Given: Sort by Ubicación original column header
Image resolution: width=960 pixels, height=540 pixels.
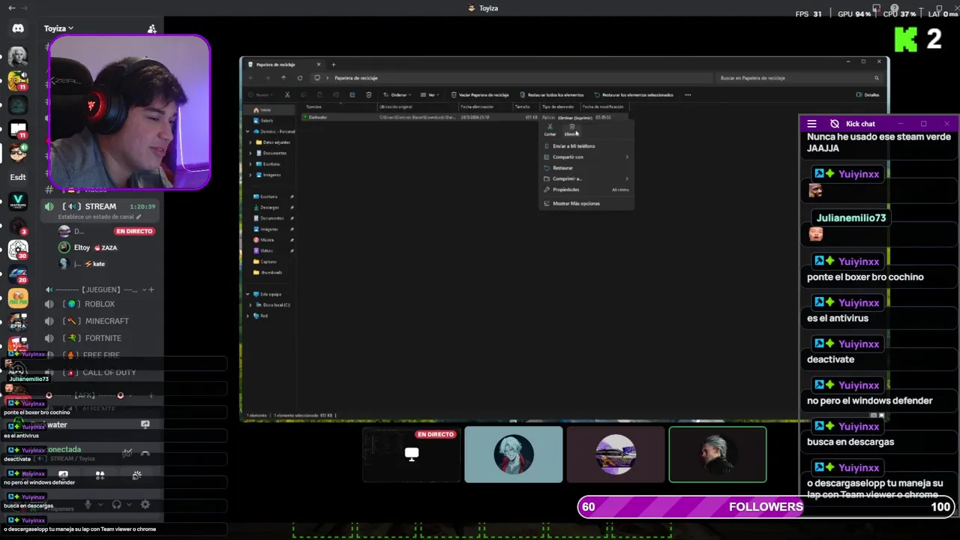Looking at the screenshot, I should [x=395, y=107].
